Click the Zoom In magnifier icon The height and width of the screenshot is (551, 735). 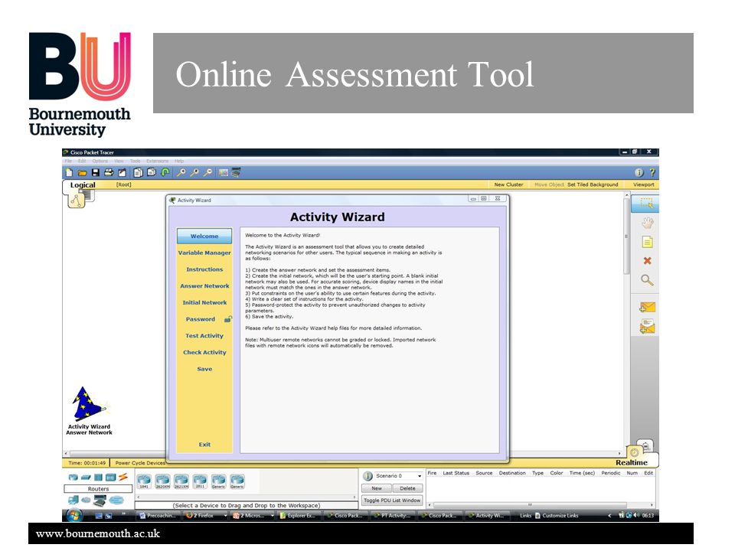tap(181, 173)
